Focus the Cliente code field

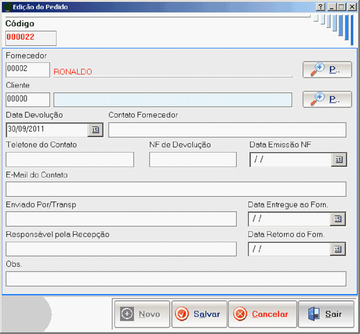click(x=28, y=100)
